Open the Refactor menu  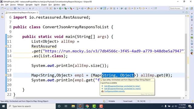21,5
